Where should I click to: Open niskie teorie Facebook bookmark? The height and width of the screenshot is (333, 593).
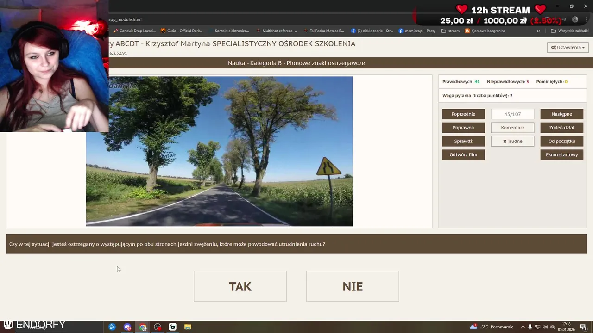coord(372,31)
